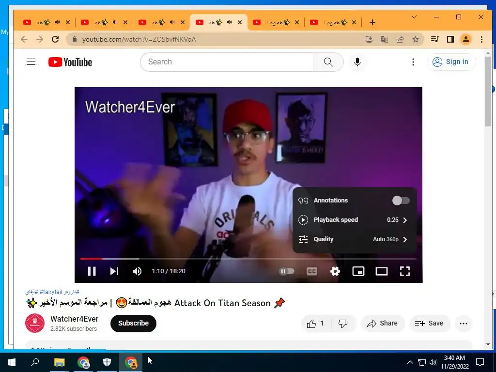Switch to theater mode

382,271
